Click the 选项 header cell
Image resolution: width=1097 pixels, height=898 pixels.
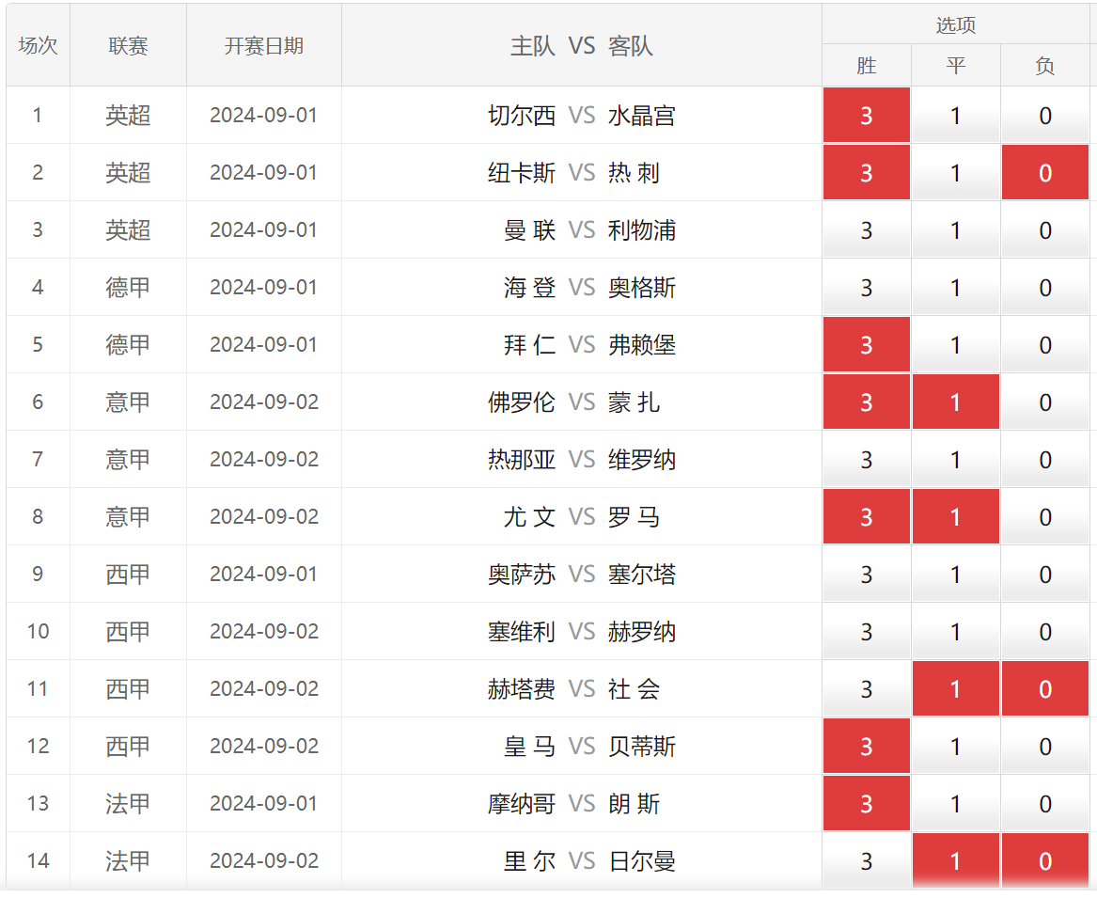tap(956, 24)
